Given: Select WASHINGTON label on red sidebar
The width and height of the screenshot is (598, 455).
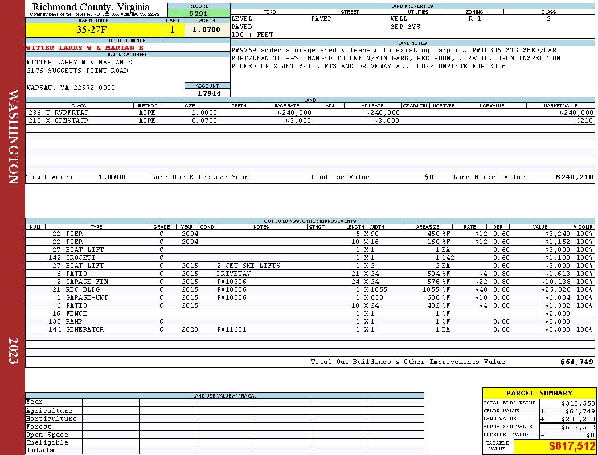Looking at the screenshot, I should 13,136.
